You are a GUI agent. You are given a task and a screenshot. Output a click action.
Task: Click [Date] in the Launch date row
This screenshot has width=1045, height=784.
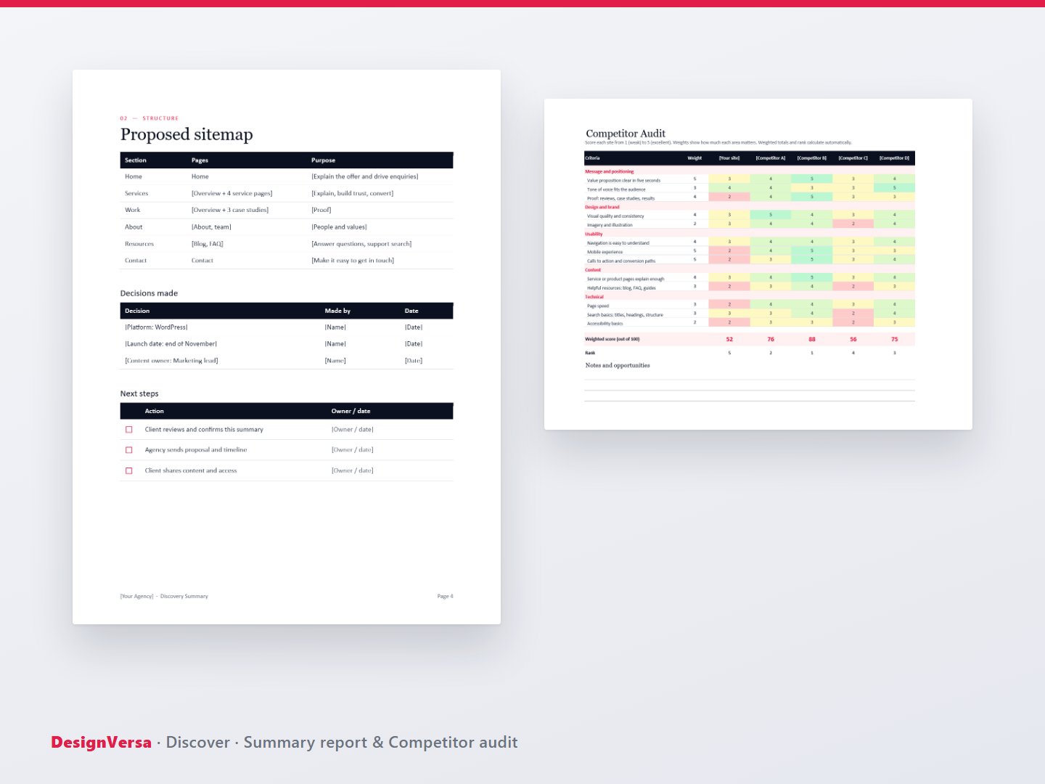414,344
